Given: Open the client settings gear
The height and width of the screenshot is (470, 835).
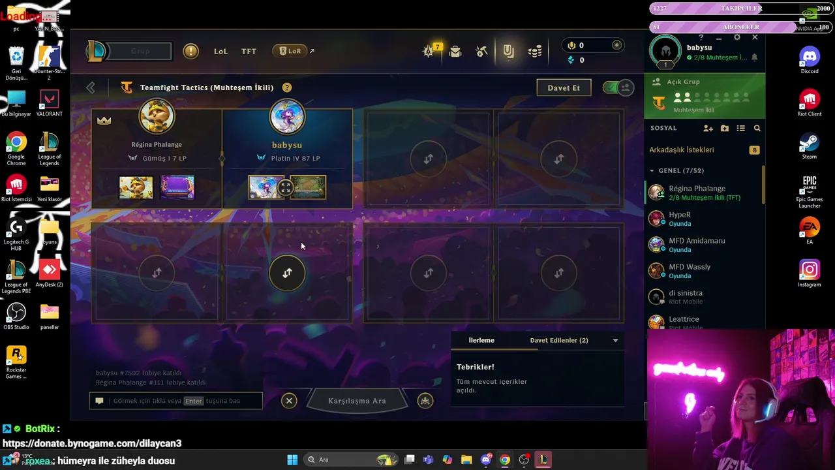Looking at the screenshot, I should (x=737, y=37).
